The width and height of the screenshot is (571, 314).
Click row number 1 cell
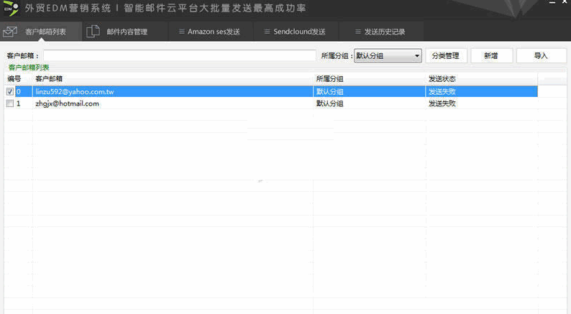click(19, 103)
